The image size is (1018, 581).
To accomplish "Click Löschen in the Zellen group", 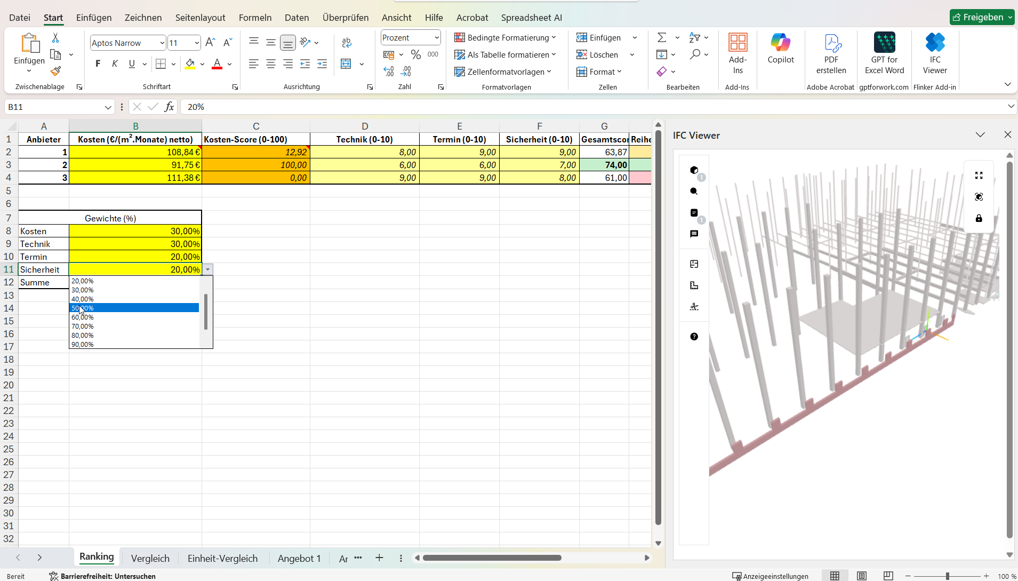I will pyautogui.click(x=597, y=54).
